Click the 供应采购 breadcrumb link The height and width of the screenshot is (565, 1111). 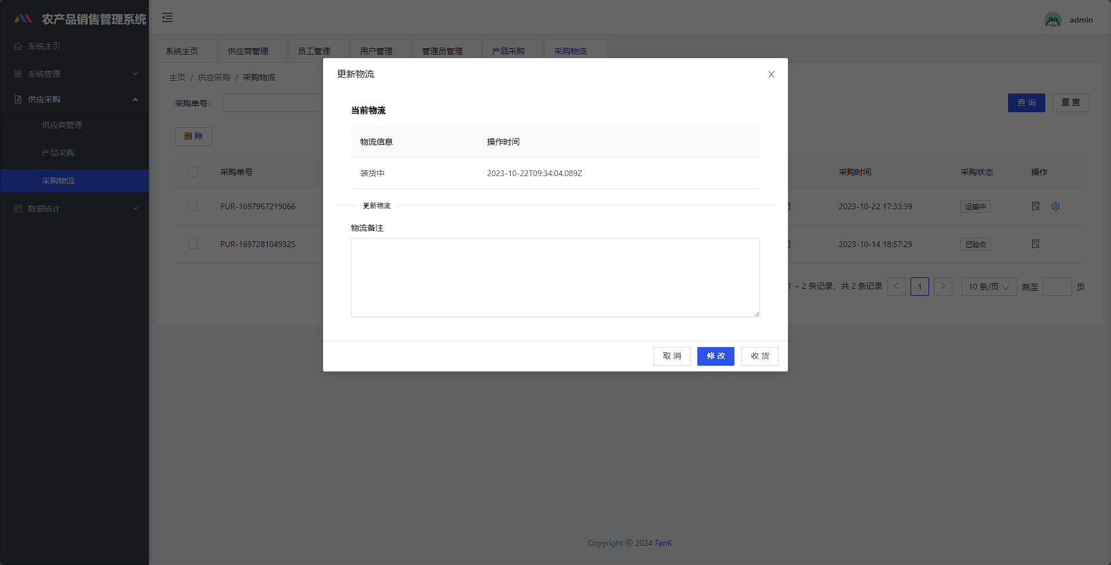214,77
